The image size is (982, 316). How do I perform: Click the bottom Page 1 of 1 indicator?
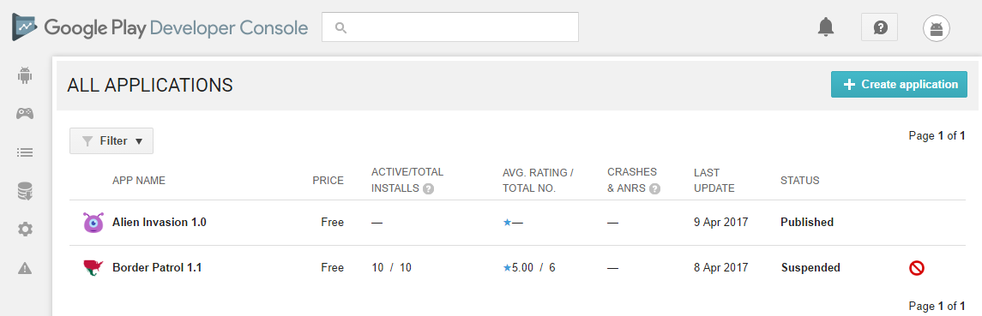(x=937, y=306)
